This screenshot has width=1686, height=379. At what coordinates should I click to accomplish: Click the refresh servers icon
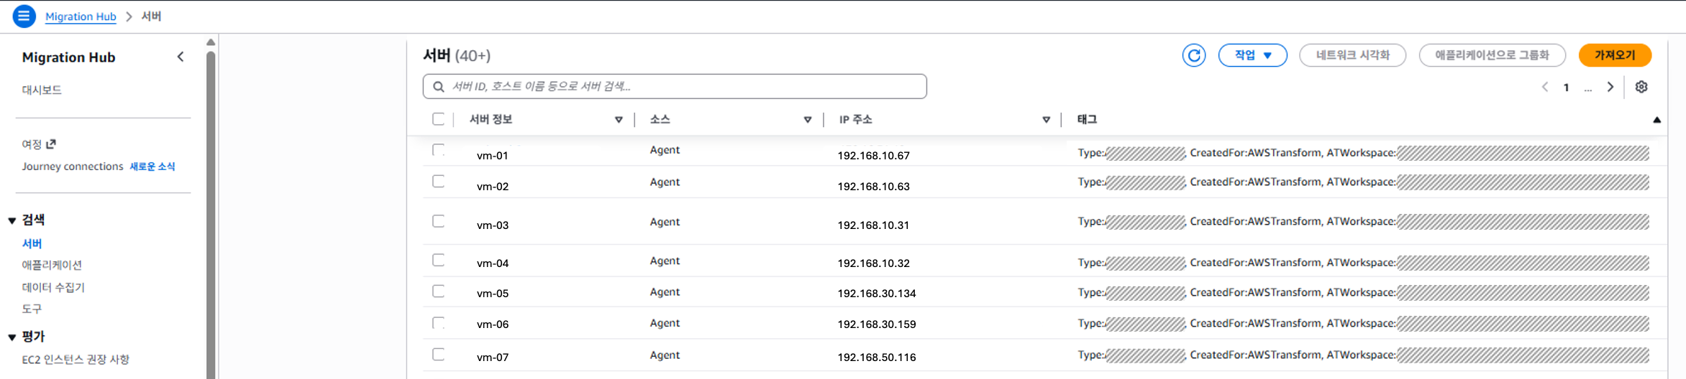click(1193, 55)
